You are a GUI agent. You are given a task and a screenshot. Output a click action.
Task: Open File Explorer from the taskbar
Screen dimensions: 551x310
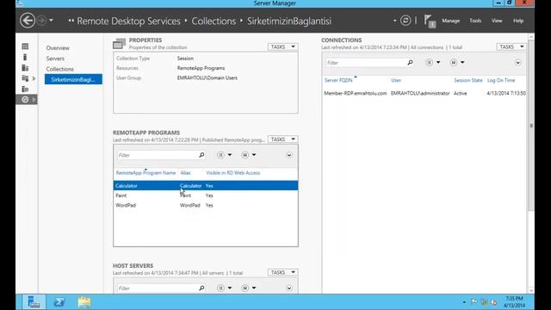point(84,302)
